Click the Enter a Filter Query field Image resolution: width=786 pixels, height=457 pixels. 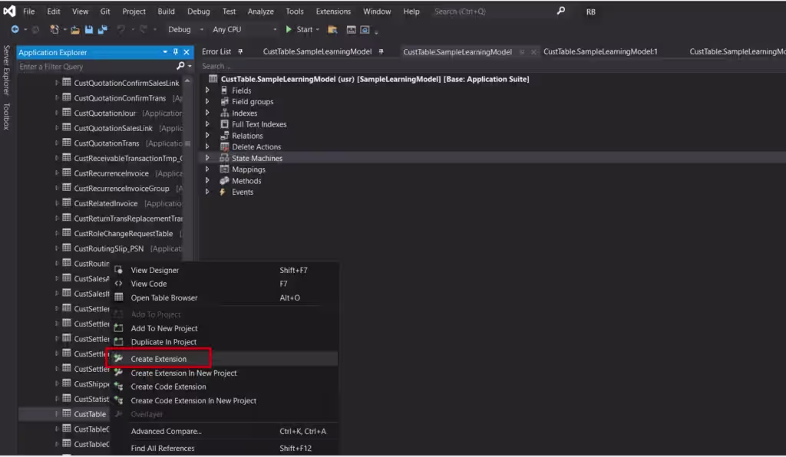tap(96, 66)
